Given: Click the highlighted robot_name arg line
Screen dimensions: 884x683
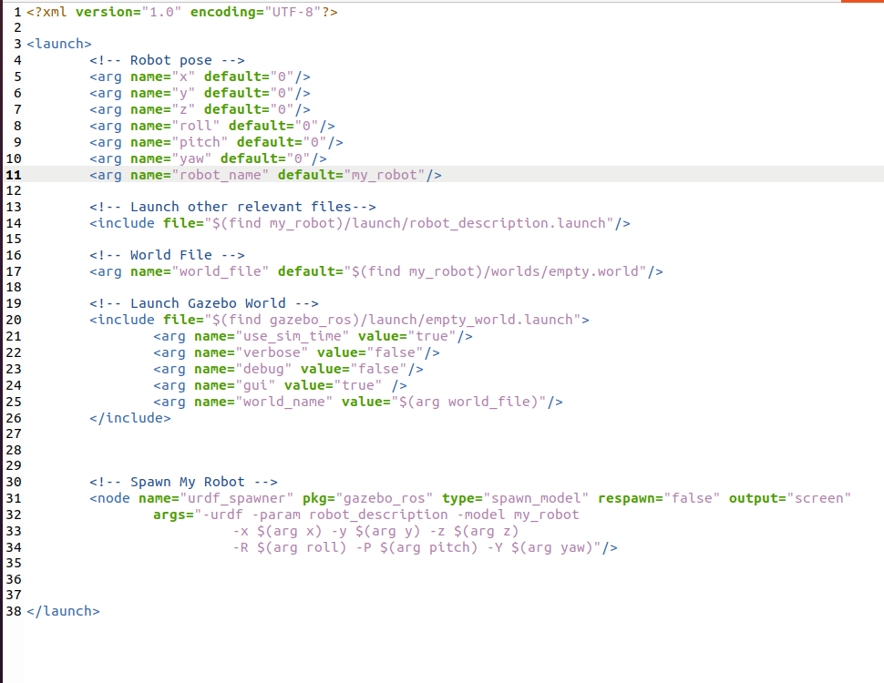Looking at the screenshot, I should pyautogui.click(x=265, y=175).
